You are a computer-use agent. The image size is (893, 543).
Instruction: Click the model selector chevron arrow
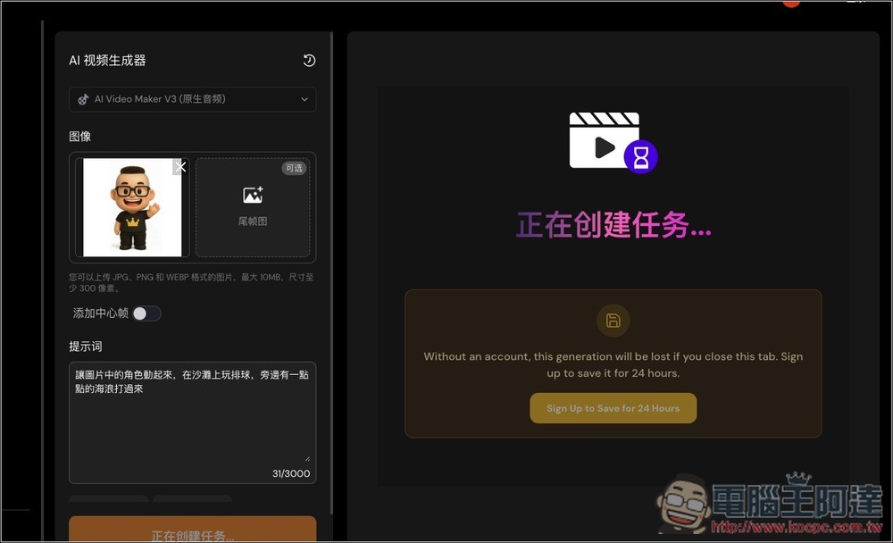[305, 99]
